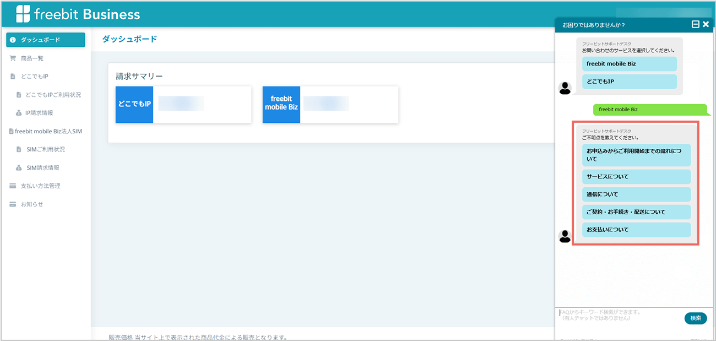Select どこでもIP sidebar section
The height and width of the screenshot is (341, 716).
point(35,77)
